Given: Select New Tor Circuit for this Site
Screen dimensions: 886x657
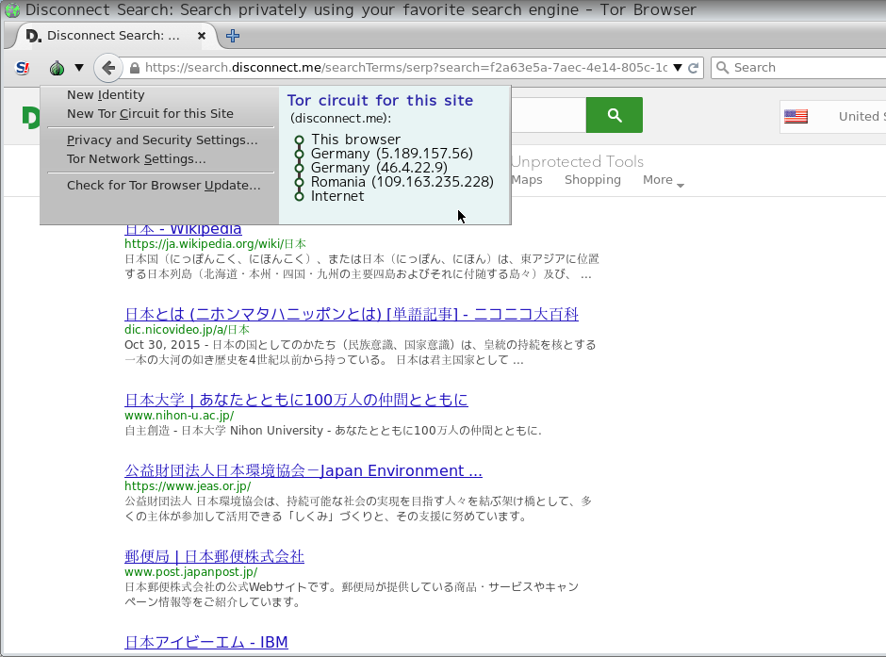Looking at the screenshot, I should pos(150,113).
